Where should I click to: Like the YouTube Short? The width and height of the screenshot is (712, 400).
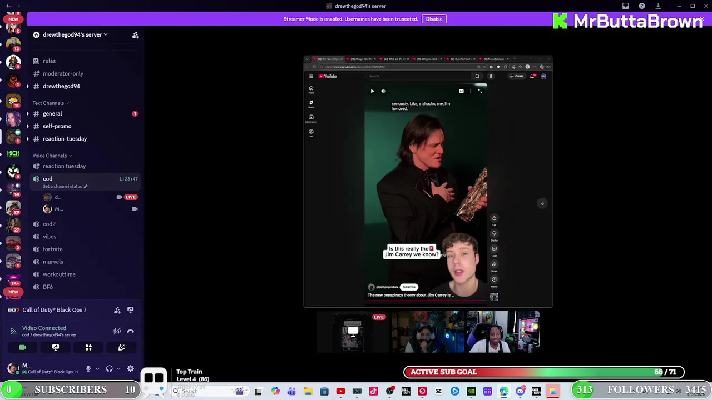tap(494, 218)
